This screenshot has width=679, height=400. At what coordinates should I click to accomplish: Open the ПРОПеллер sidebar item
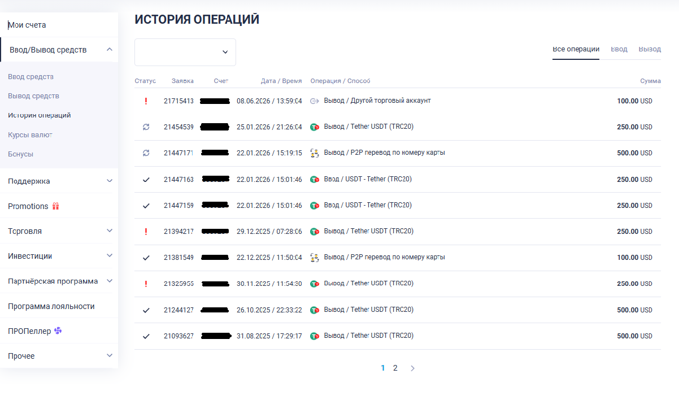tap(29, 331)
